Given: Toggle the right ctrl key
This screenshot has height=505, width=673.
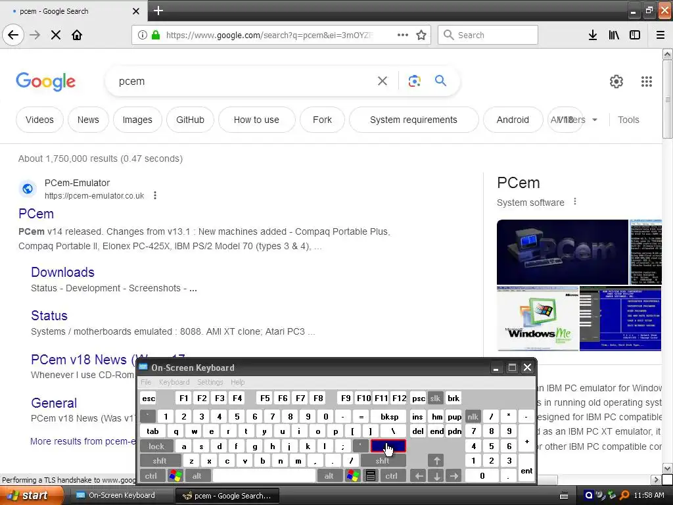Looking at the screenshot, I should click(x=392, y=476).
